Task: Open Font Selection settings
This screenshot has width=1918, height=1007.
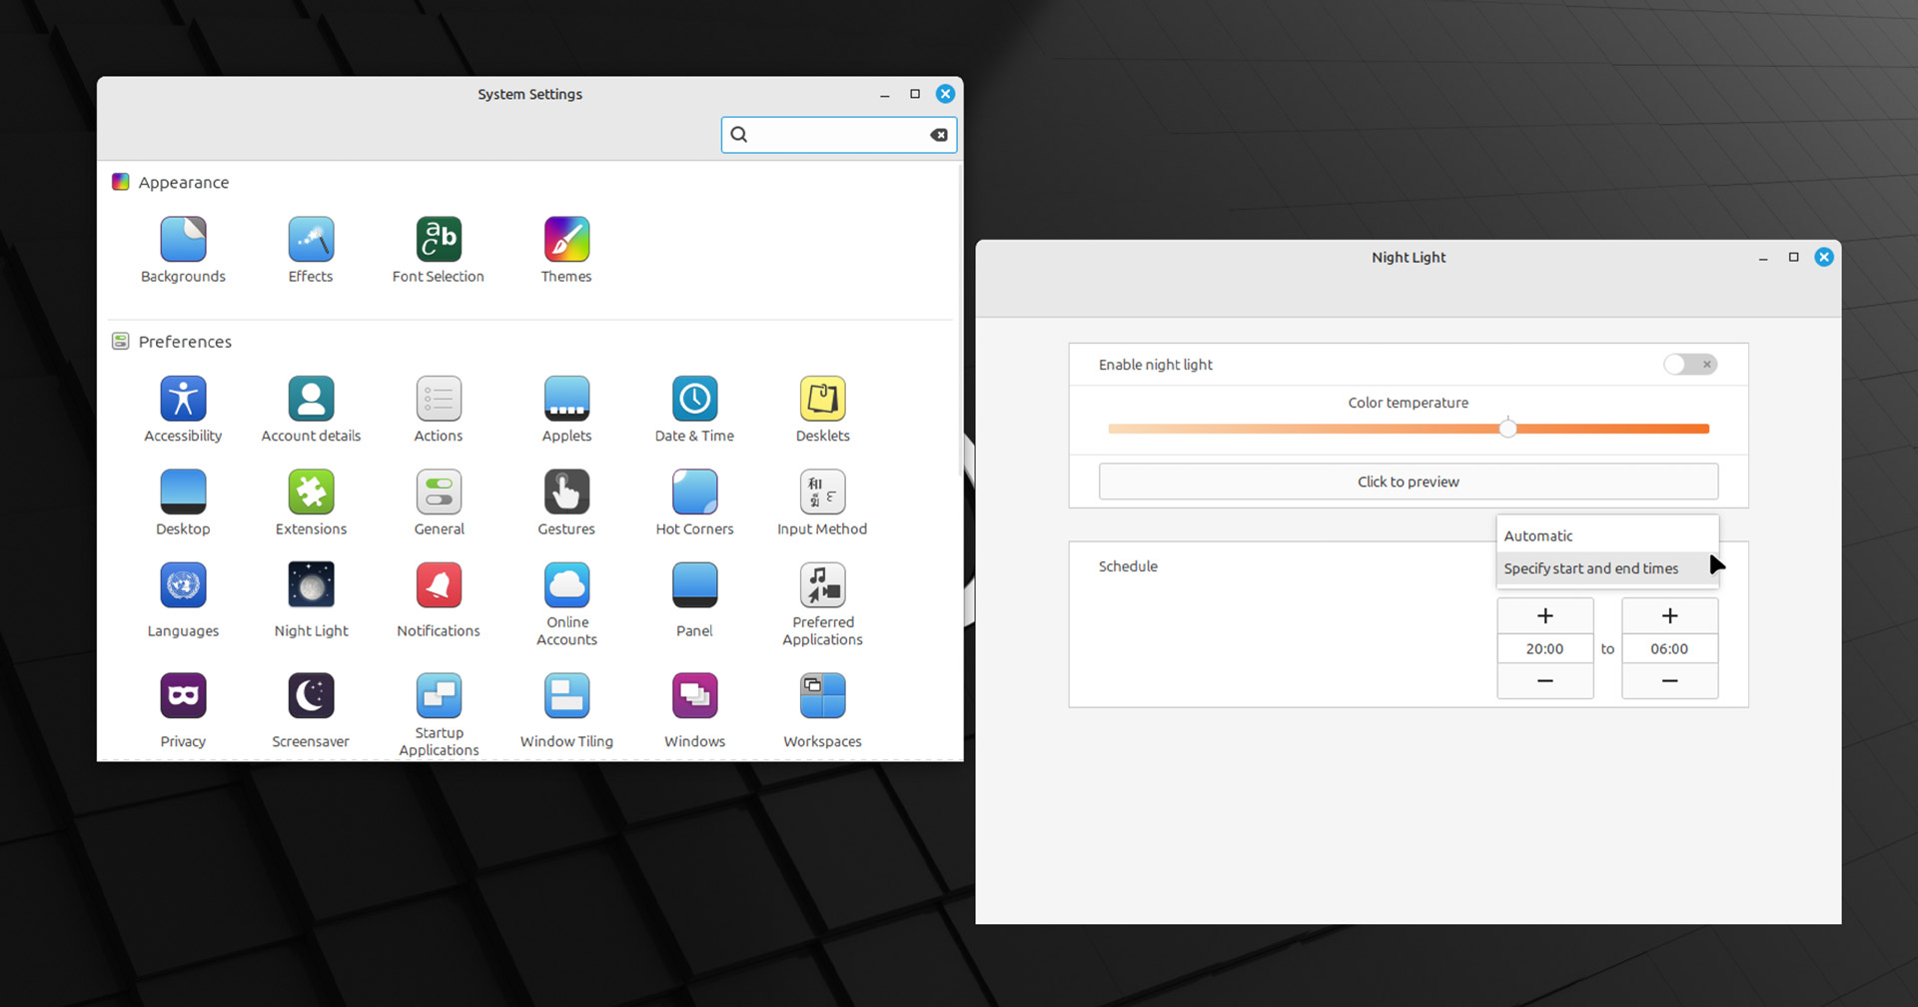Action: pyautogui.click(x=439, y=239)
